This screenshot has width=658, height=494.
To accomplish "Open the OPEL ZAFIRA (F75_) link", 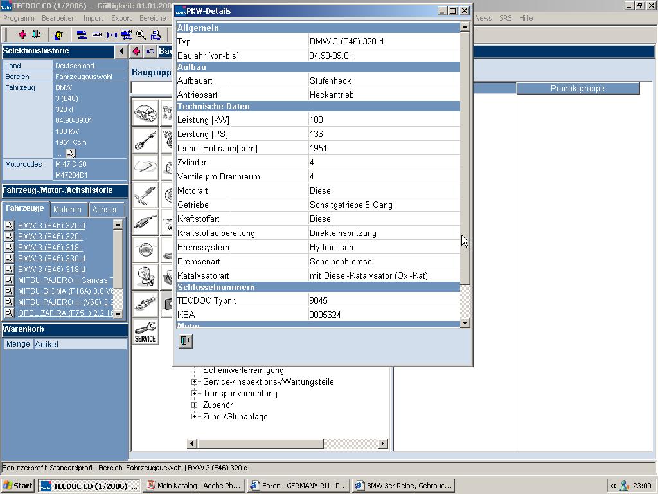I will click(x=66, y=313).
